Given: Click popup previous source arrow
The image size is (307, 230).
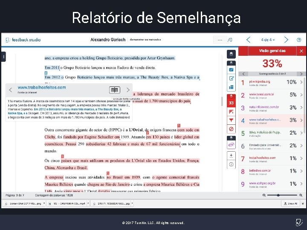Looking at the screenshot, I should pyautogui.click(x=11, y=90).
